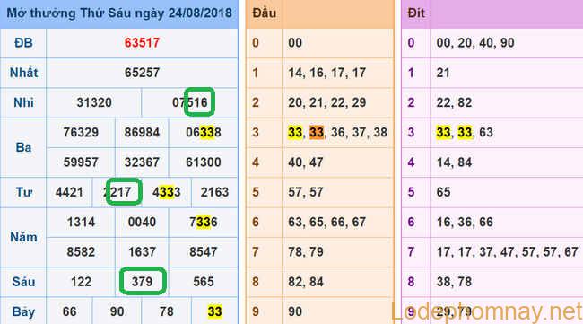Select fifth prize number 8582

click(x=81, y=252)
